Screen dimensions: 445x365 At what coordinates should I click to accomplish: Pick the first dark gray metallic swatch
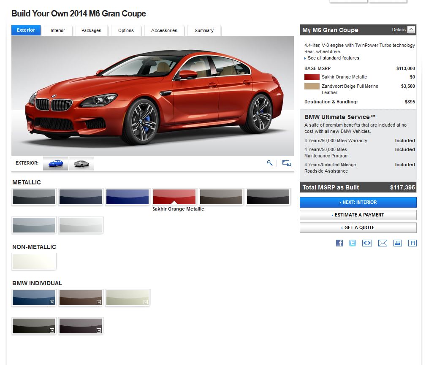pos(34,197)
